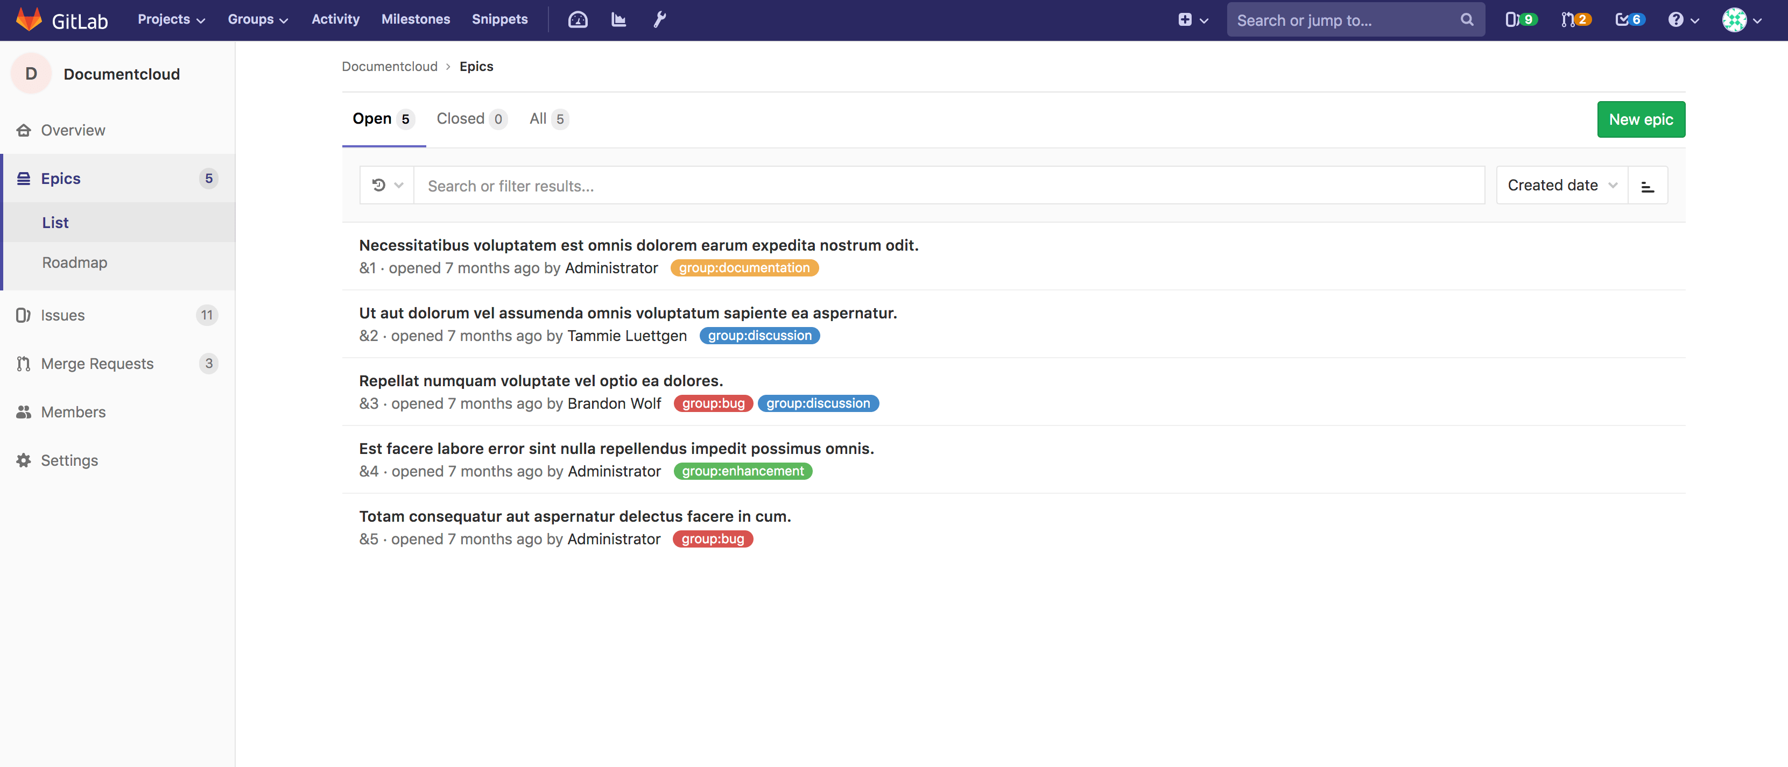
Task: Open the operations dashboard icon
Action: (578, 19)
